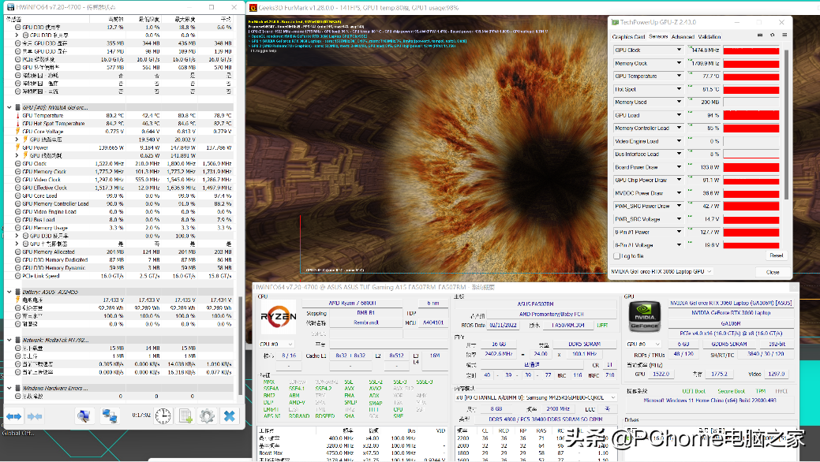Click the log file with plus icon
This screenshot has height=462, width=820.
(185, 415)
